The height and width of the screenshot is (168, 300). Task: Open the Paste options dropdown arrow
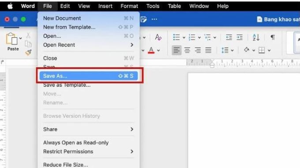pos(20,38)
